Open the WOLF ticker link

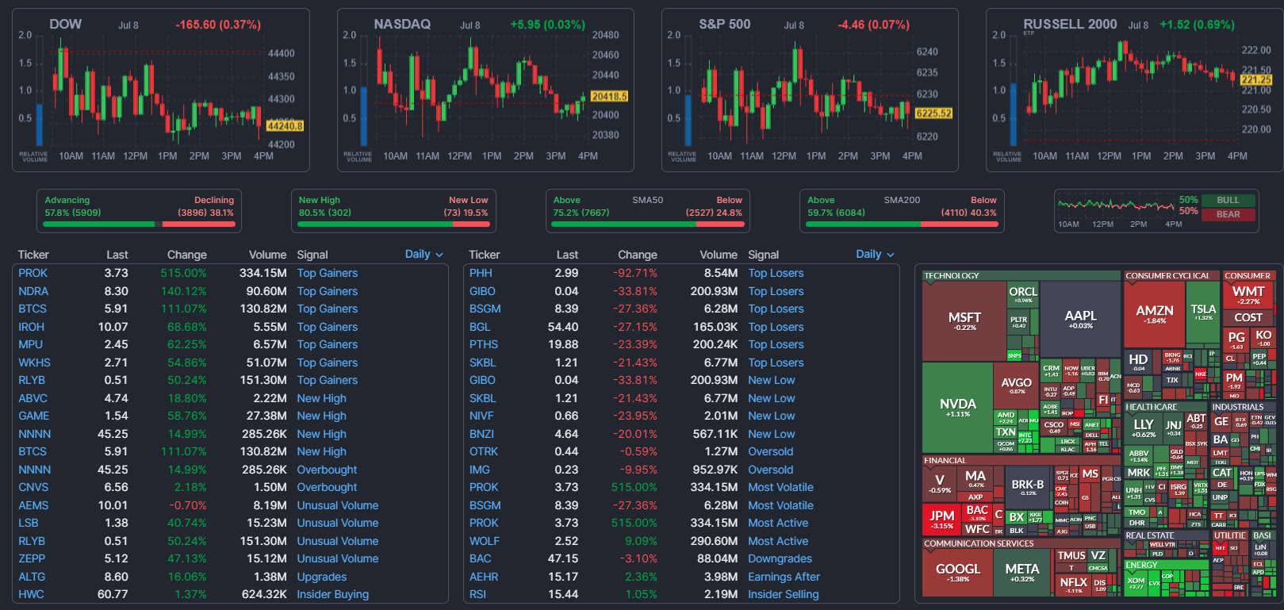coord(484,541)
